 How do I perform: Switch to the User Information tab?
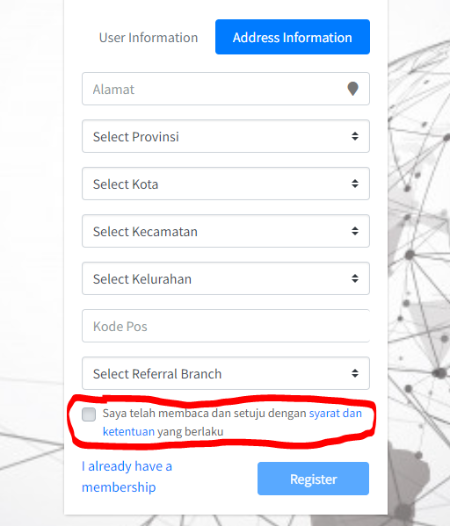pos(149,37)
